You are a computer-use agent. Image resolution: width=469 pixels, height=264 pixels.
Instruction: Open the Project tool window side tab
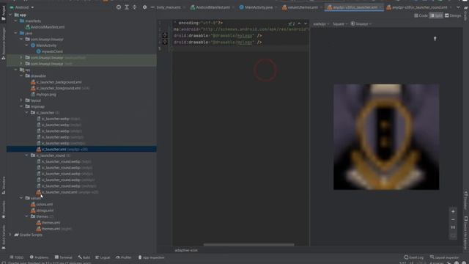click(3, 14)
